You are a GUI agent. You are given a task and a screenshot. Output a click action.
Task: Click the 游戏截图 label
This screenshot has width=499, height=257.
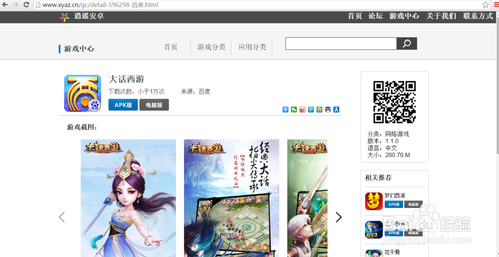pos(82,127)
